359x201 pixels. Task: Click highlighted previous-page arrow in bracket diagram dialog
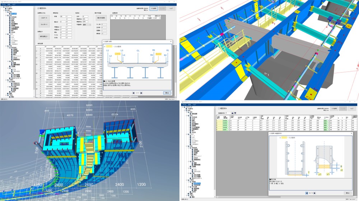(307, 193)
